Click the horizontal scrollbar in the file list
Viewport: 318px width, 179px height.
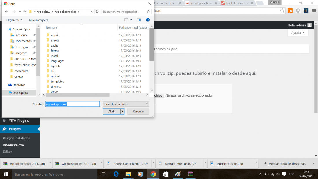pos(78,95)
